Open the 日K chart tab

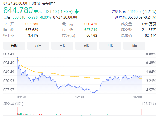[62, 46]
